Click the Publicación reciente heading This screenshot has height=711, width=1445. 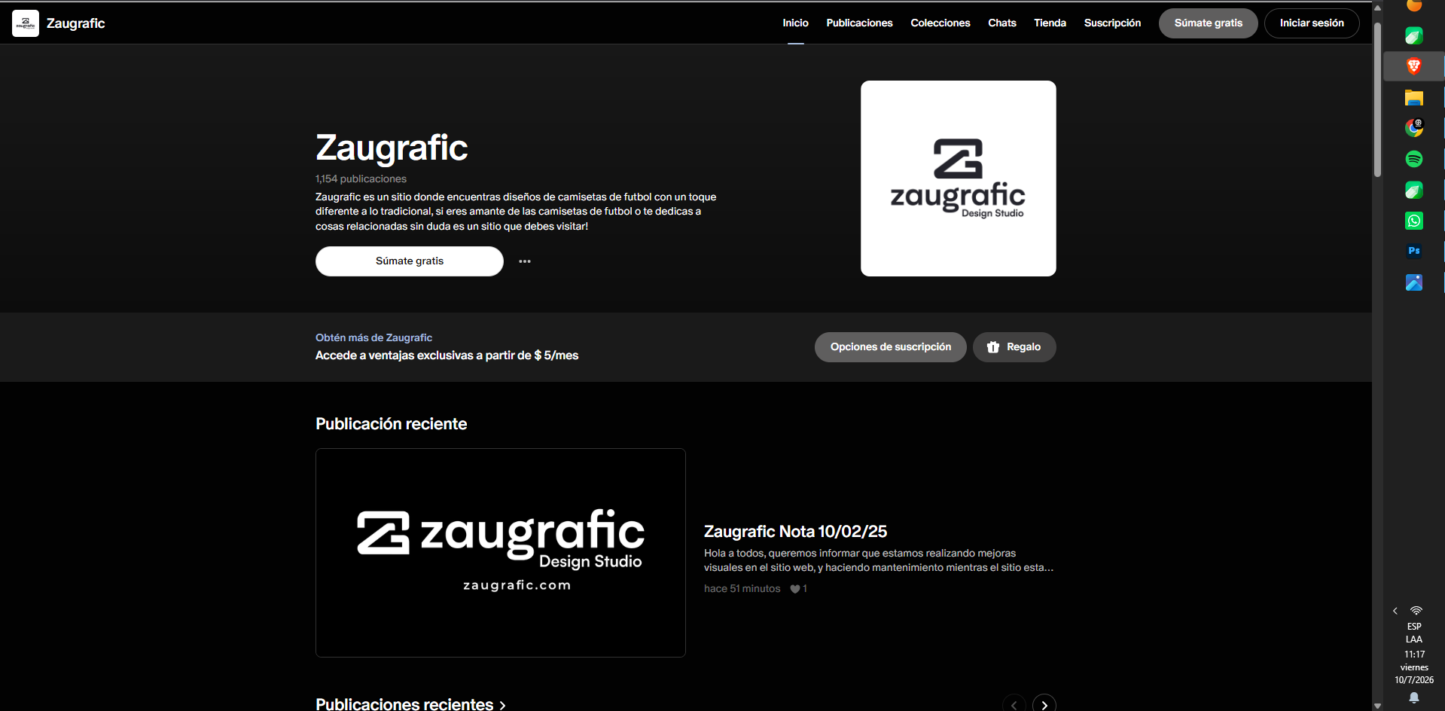(392, 424)
